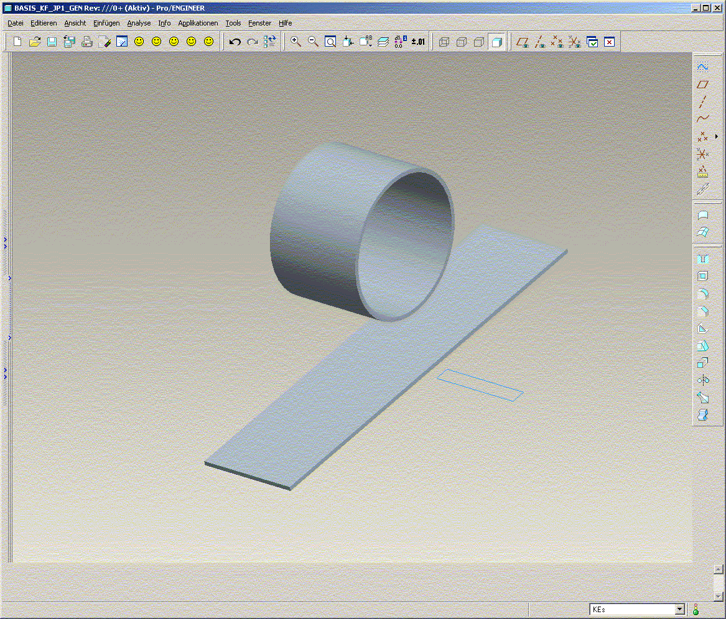
Task: Open the Analyse menu
Action: point(139,23)
